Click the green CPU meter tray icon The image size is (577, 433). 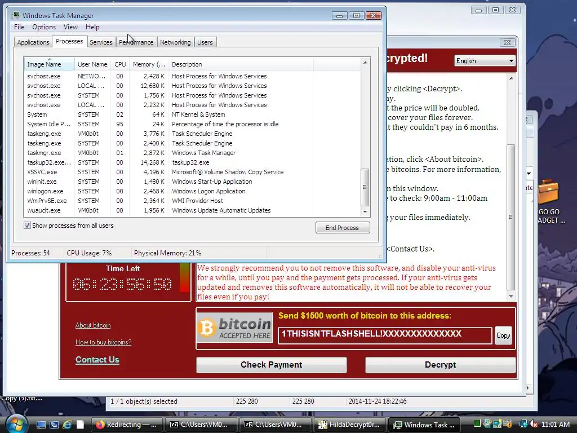[477, 424]
